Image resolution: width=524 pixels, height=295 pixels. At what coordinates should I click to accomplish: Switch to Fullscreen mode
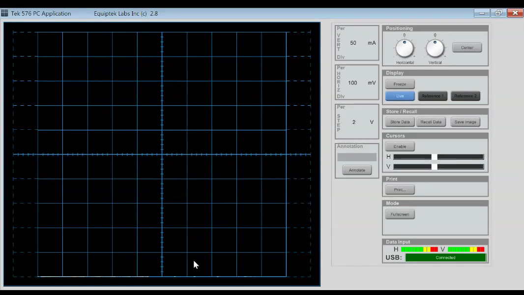click(400, 214)
